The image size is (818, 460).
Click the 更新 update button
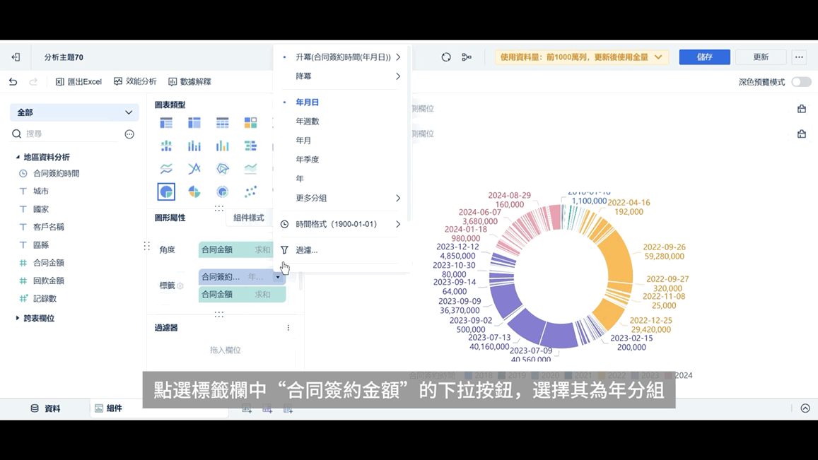[x=761, y=57]
